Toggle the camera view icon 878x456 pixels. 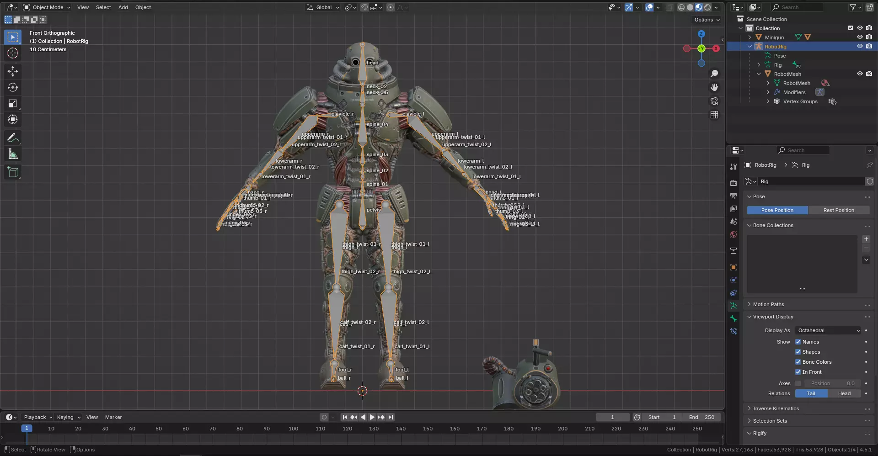[x=714, y=101]
